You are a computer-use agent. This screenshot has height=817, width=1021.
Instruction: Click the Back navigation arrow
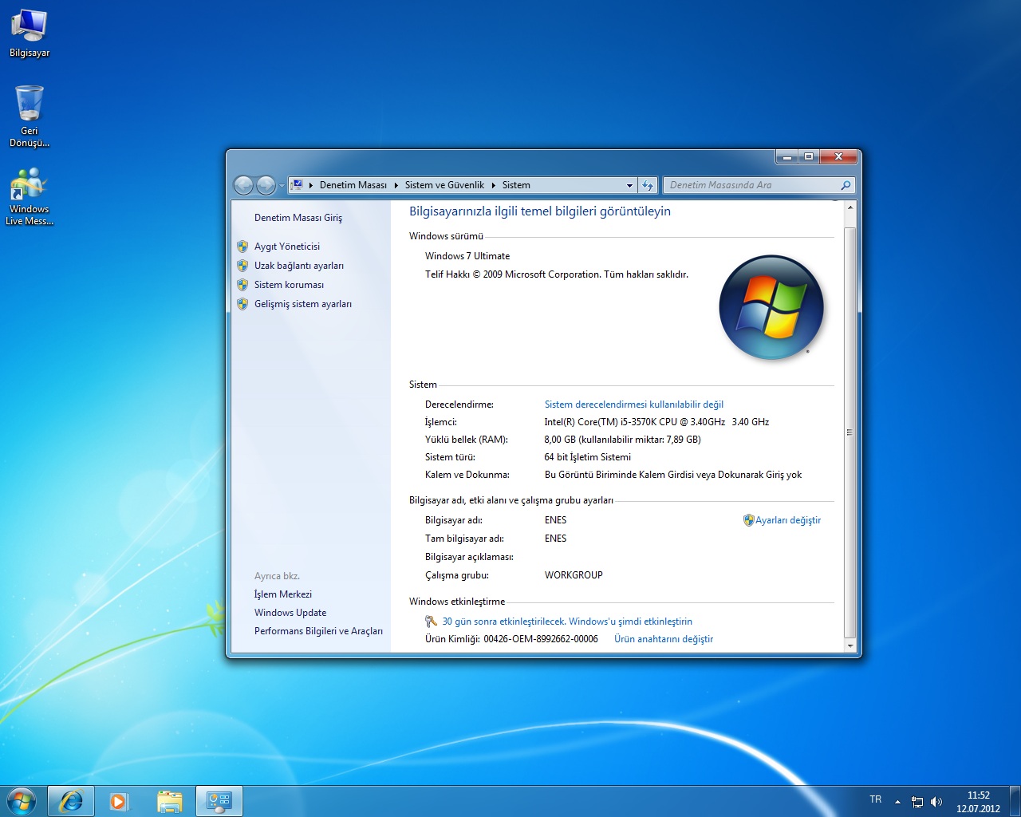tap(243, 185)
